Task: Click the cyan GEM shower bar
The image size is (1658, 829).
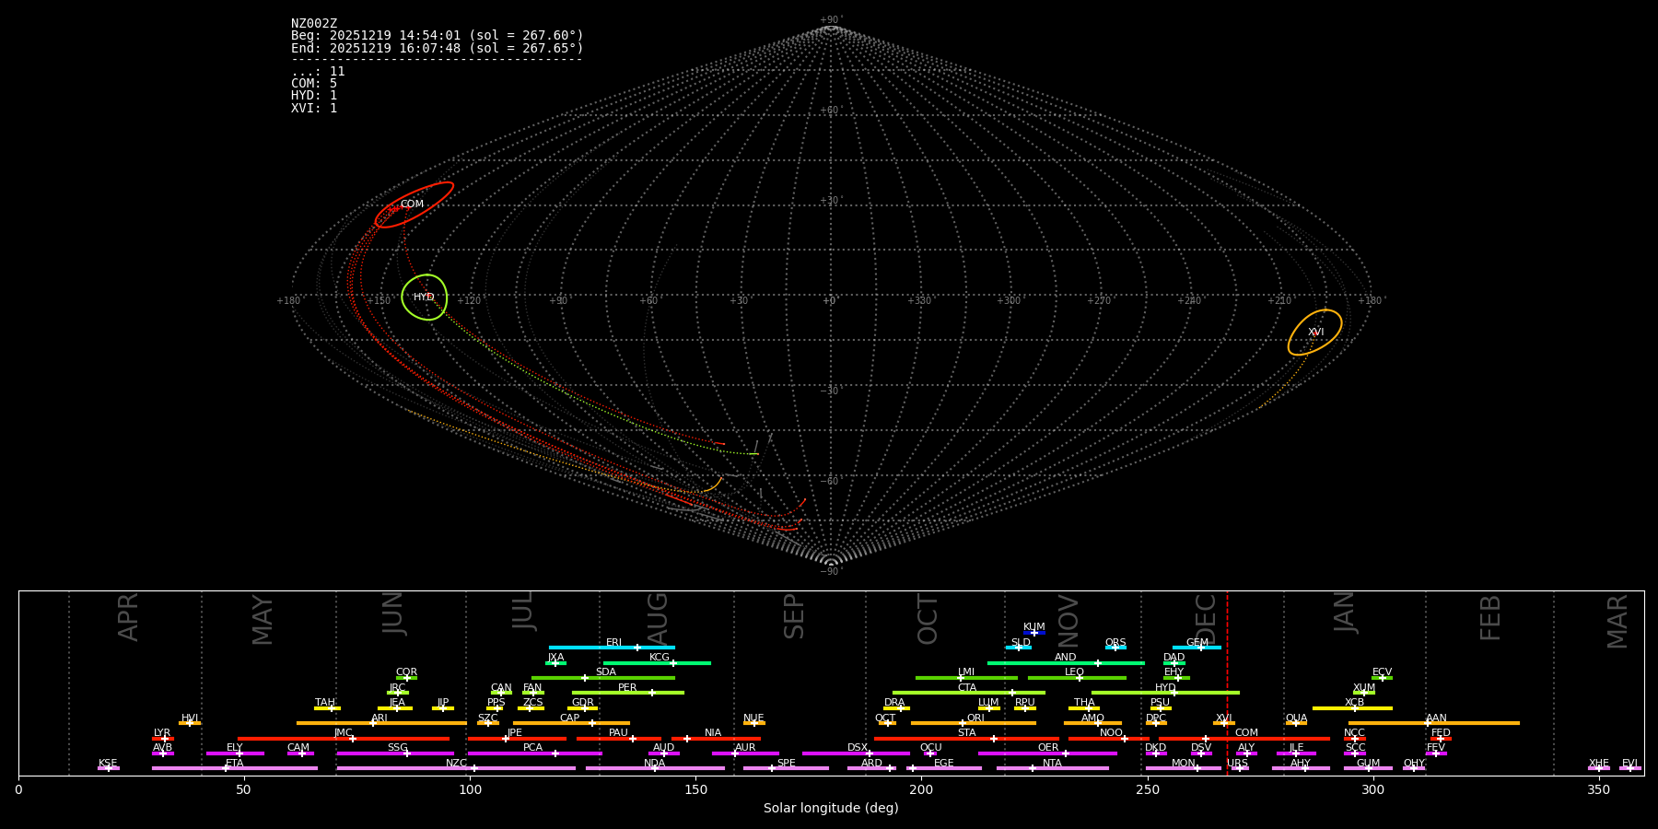Action: pyautogui.click(x=1197, y=648)
